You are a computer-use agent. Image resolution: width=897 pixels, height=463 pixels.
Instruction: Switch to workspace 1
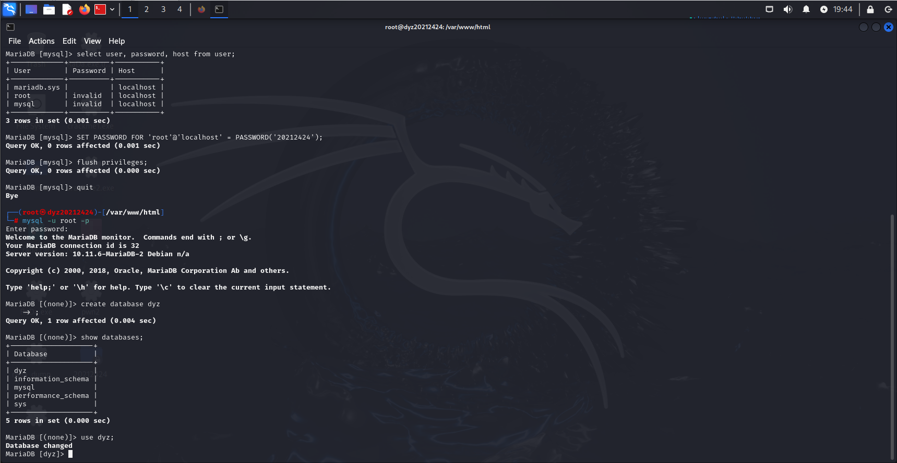[130, 9]
